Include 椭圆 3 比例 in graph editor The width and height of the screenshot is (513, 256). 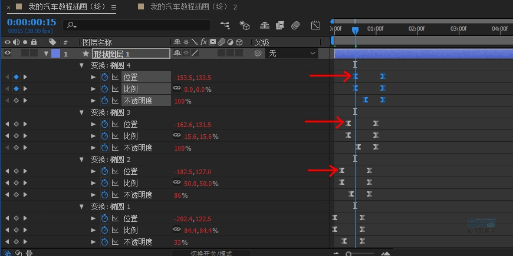(115, 136)
